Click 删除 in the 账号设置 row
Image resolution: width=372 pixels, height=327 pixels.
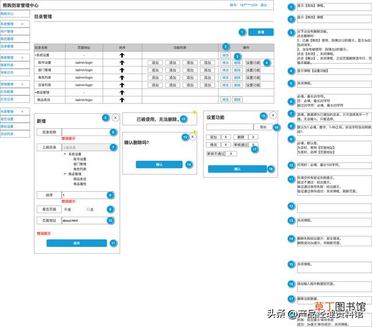[237, 63]
